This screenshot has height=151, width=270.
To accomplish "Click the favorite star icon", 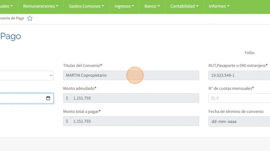I will (30, 18).
